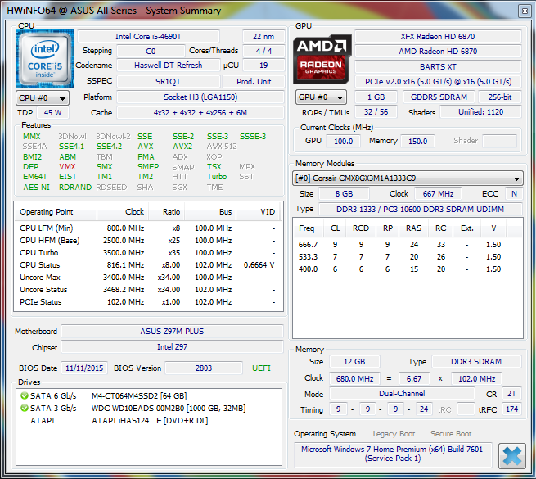Click the Bus column header

click(210, 212)
